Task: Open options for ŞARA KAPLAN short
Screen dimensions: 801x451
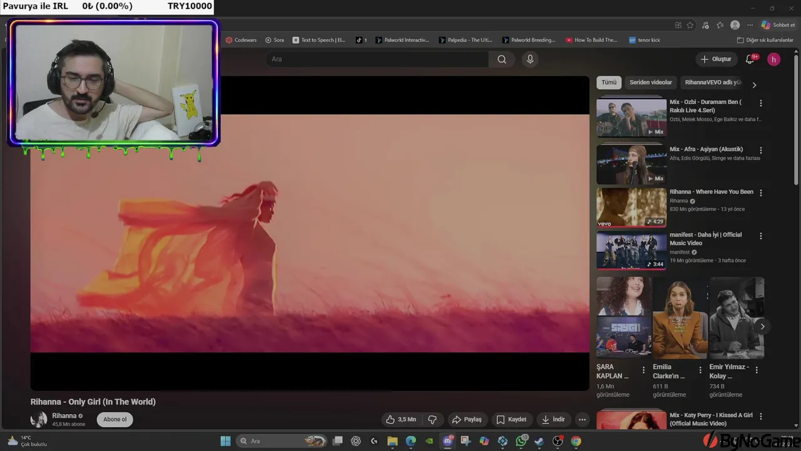Action: (x=643, y=370)
